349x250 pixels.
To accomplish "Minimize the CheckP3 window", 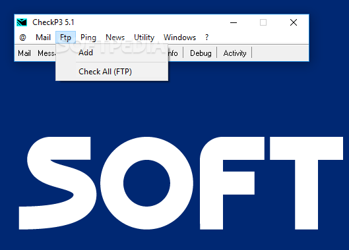I will [234, 22].
